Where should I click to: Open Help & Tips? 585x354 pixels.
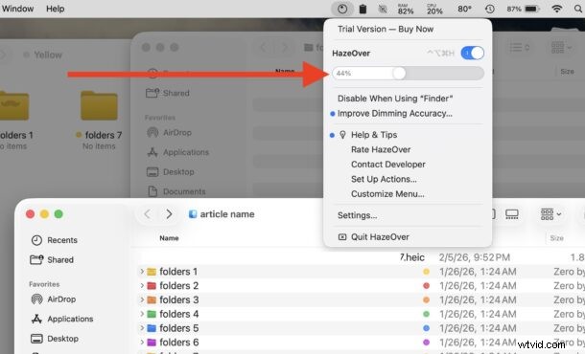374,135
